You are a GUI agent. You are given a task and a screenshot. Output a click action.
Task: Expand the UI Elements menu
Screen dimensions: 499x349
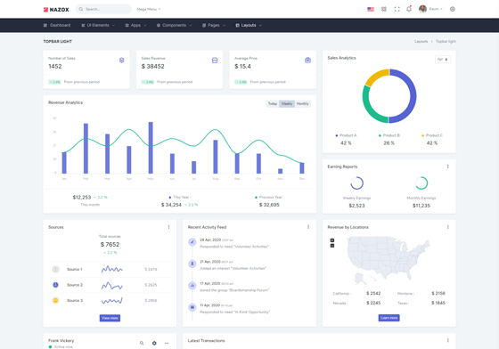(x=98, y=25)
